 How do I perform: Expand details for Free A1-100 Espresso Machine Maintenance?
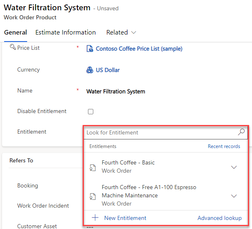click(x=234, y=196)
